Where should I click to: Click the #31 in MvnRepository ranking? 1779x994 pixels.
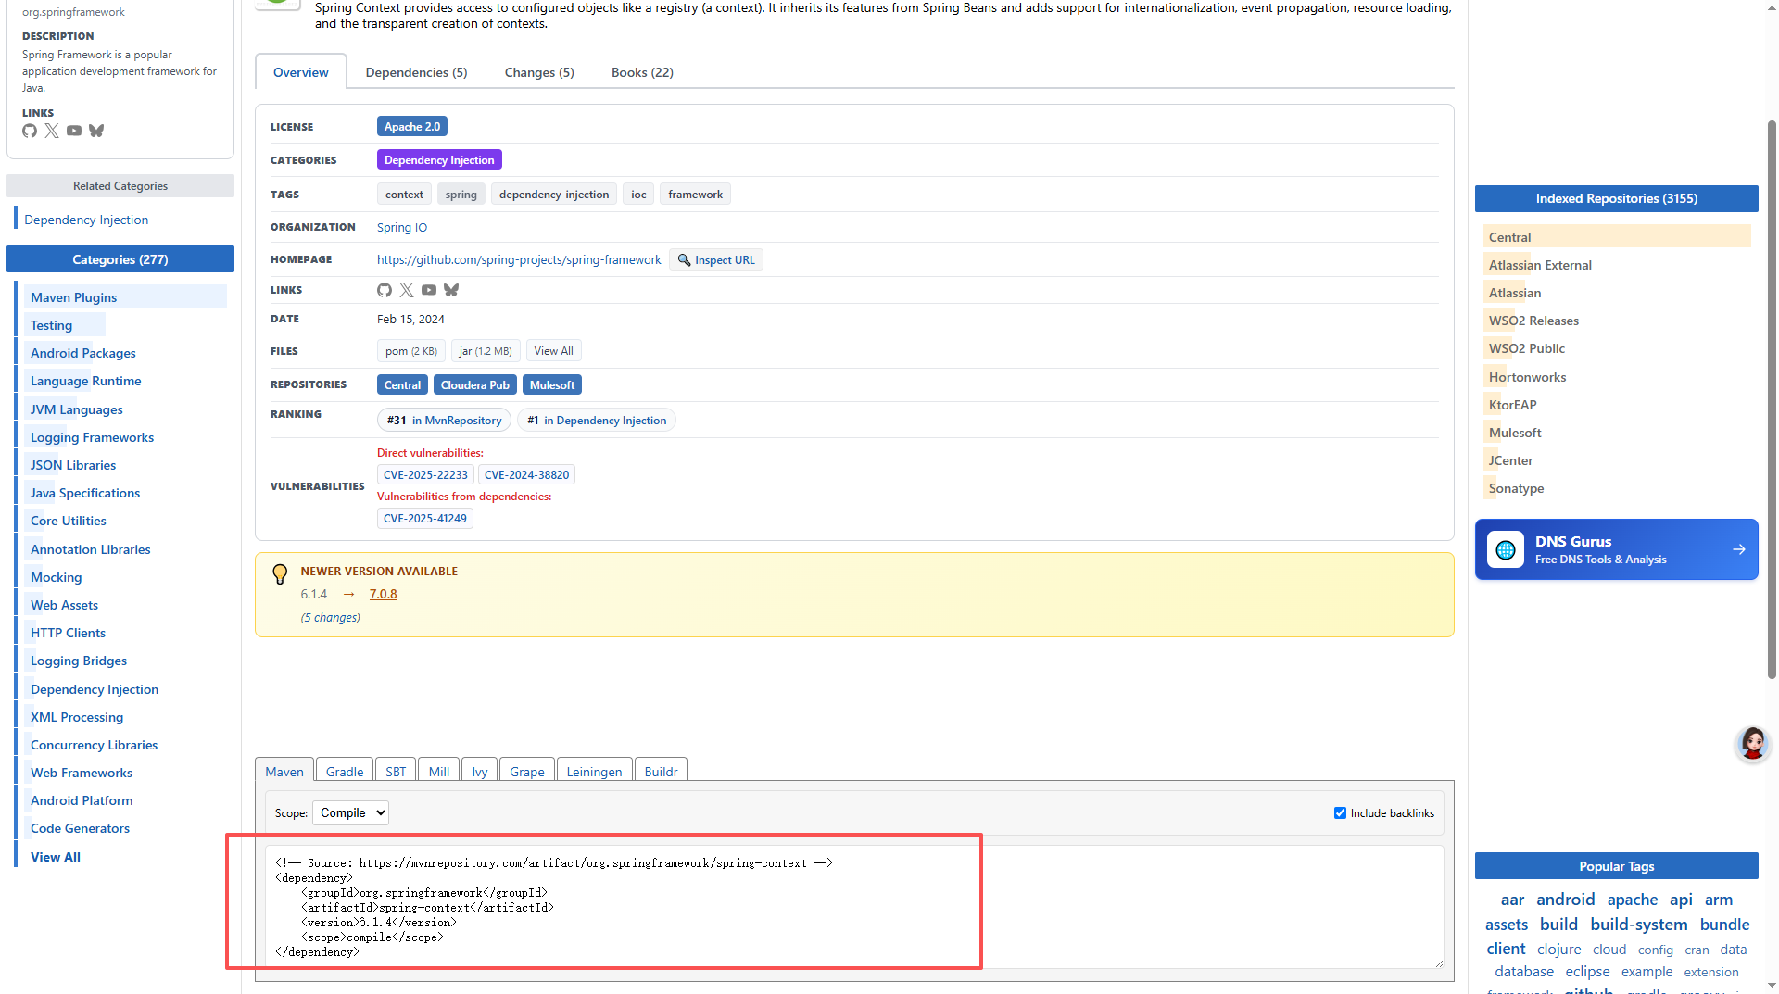point(444,420)
